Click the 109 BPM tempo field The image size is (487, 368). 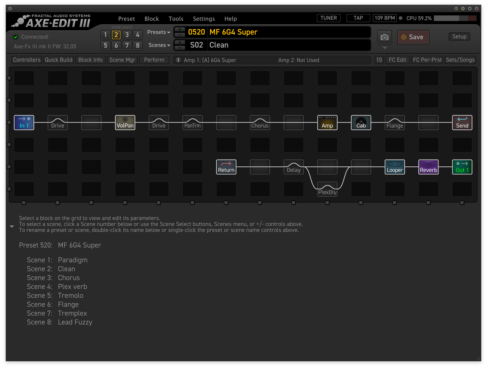point(385,18)
